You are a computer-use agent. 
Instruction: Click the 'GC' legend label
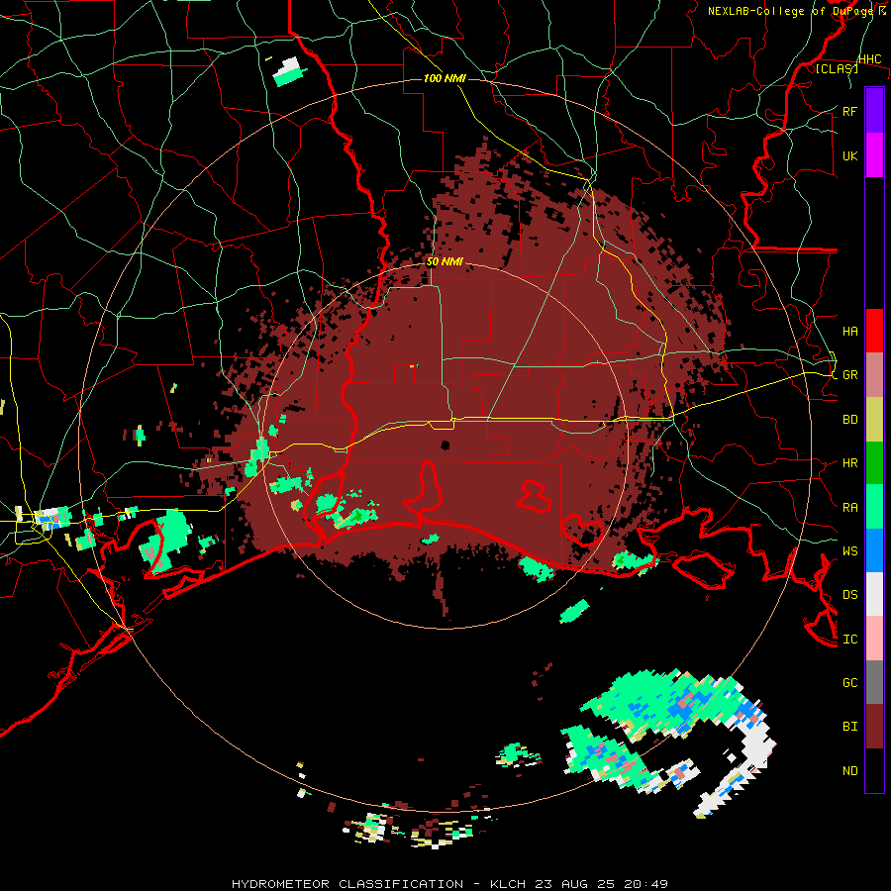[849, 683]
